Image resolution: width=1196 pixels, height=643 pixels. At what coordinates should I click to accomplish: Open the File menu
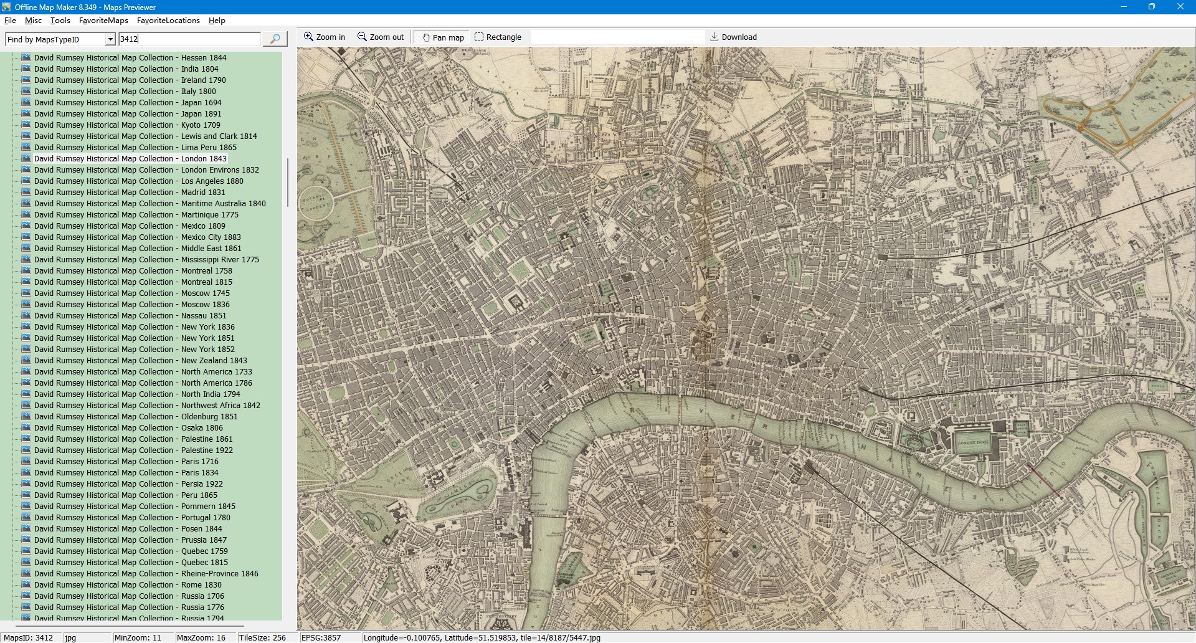(x=10, y=21)
